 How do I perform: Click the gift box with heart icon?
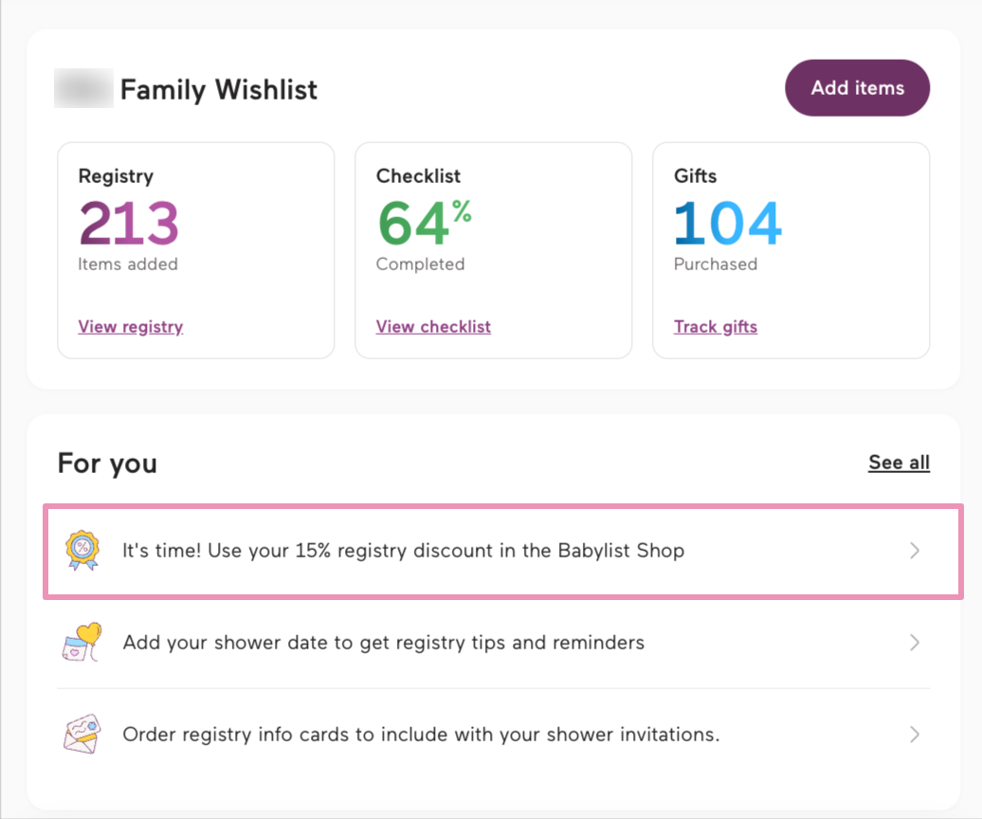[x=82, y=642]
